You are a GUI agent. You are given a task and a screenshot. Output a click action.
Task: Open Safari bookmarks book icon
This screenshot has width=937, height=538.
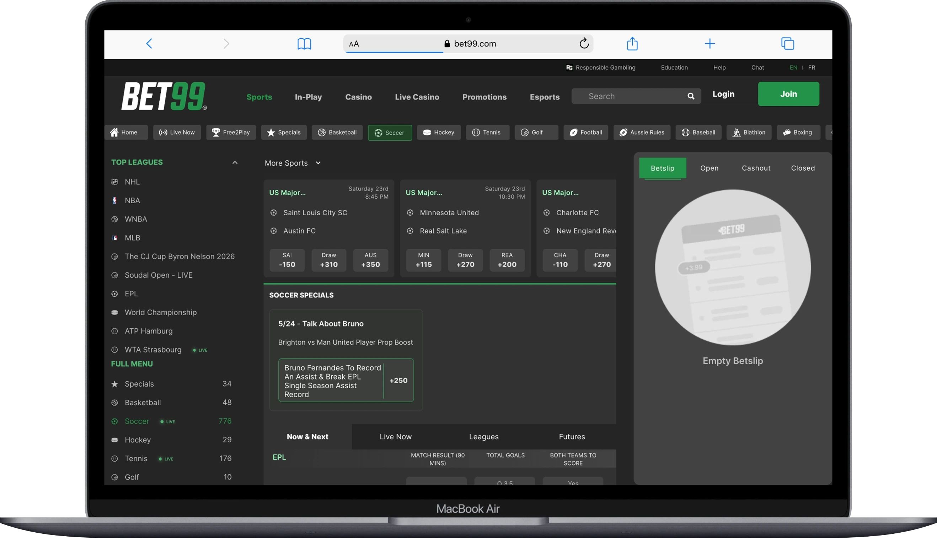[x=304, y=44]
